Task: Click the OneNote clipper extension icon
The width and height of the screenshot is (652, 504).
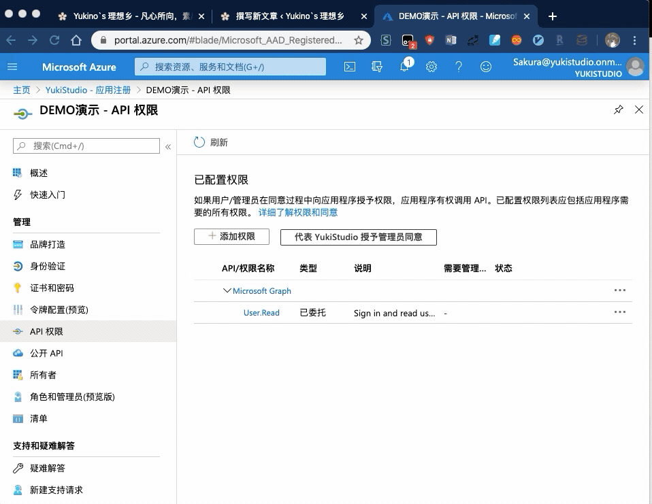Action: (451, 40)
